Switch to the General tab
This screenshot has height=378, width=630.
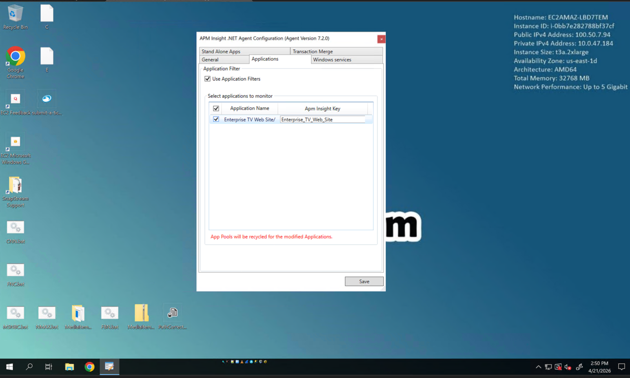tap(224, 60)
